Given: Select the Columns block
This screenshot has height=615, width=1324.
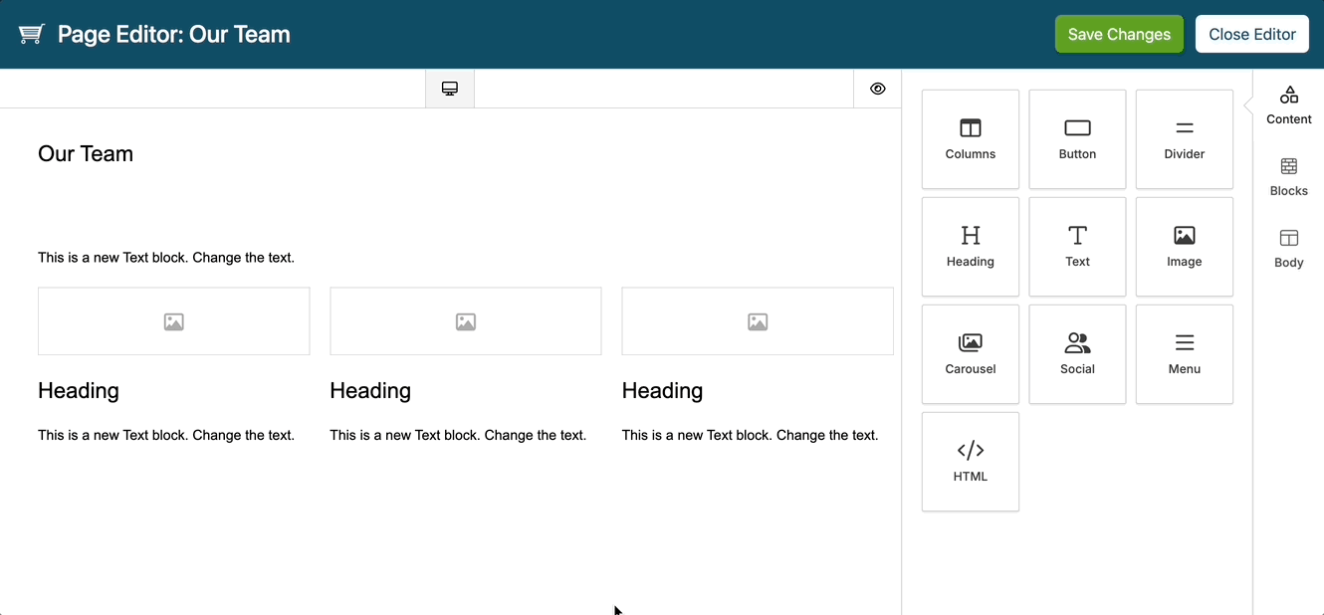Looking at the screenshot, I should pyautogui.click(x=970, y=138).
